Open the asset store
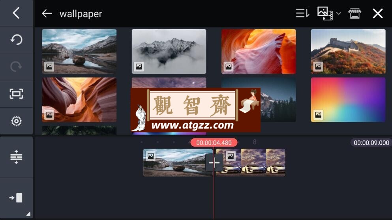The width and height of the screenshot is (392, 220). tap(354, 13)
